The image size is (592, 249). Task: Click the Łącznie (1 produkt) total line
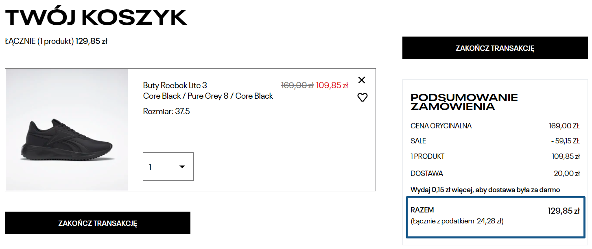[x=56, y=41]
